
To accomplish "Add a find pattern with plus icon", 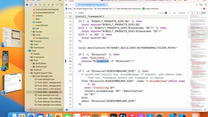I will click(x=170, y=13).
